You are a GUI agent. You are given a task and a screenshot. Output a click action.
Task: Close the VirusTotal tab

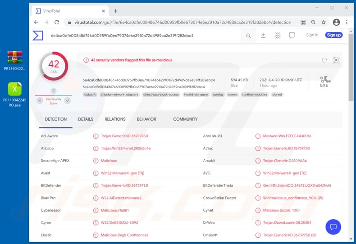pos(103,11)
